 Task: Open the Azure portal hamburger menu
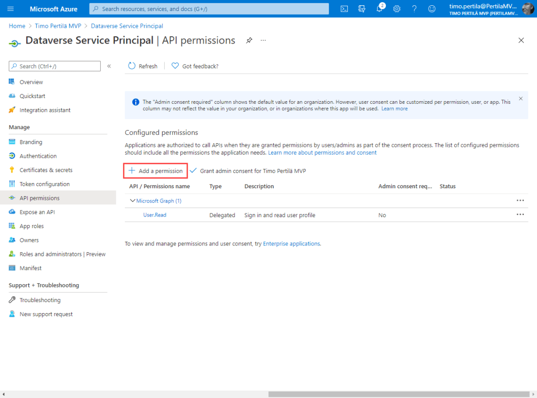(10, 9)
